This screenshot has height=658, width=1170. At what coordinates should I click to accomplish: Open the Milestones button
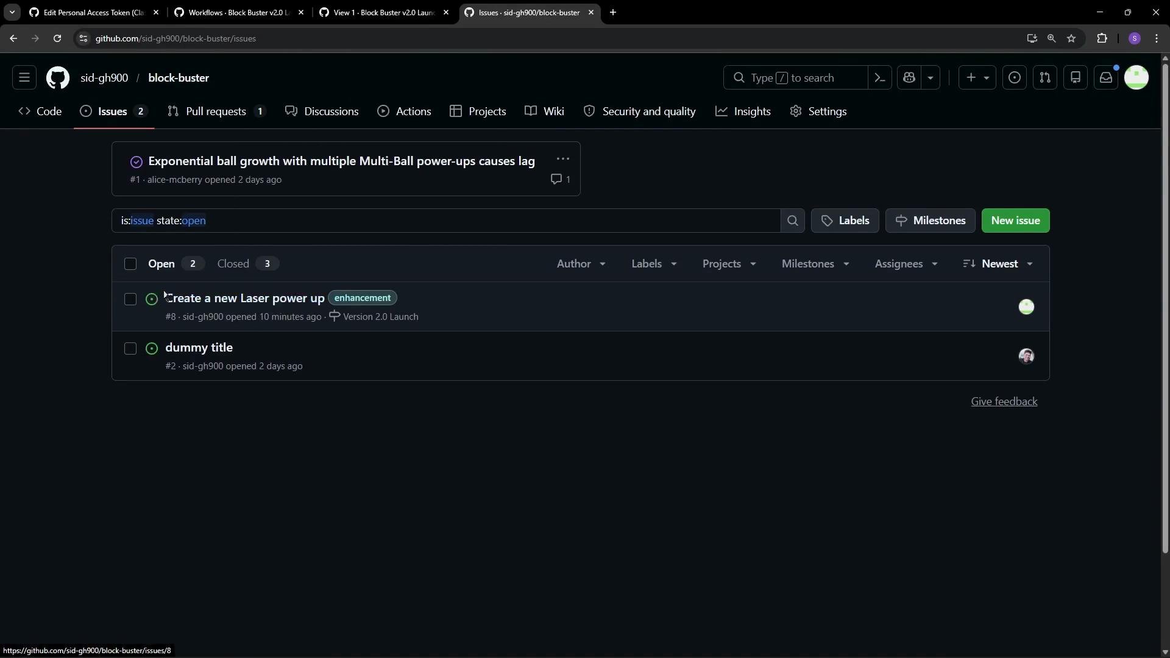(x=931, y=221)
